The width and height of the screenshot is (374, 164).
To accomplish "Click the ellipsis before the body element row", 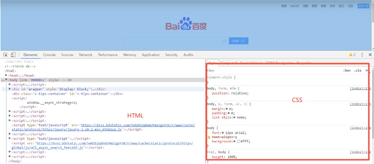I will [2, 80].
